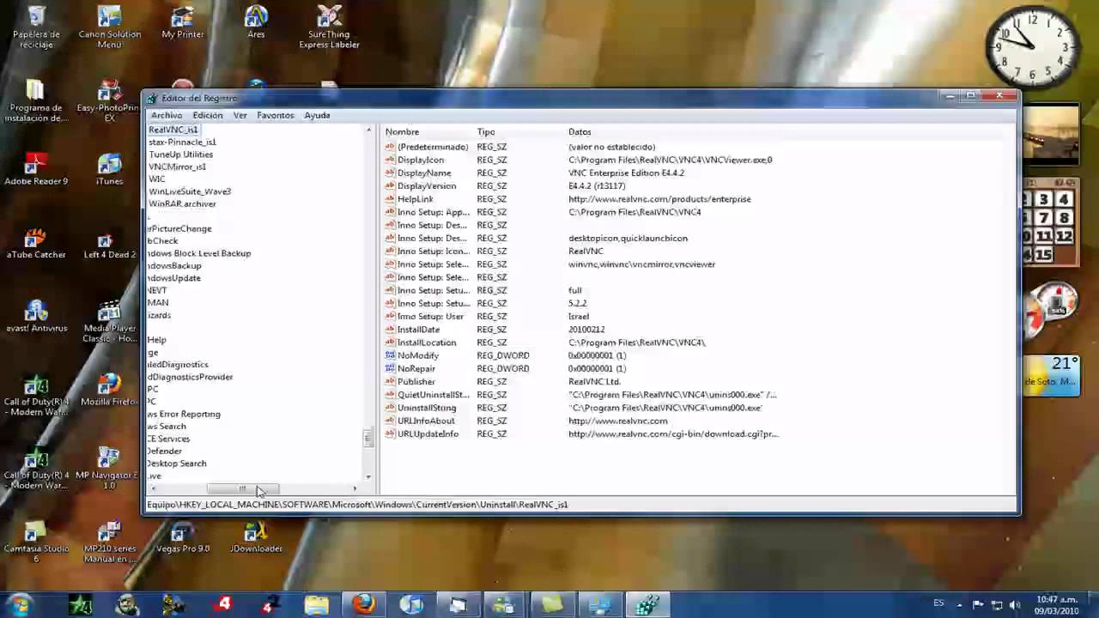This screenshot has width=1099, height=618.
Task: Open Windows Explorer folder in taskbar
Action: pyautogui.click(x=317, y=604)
